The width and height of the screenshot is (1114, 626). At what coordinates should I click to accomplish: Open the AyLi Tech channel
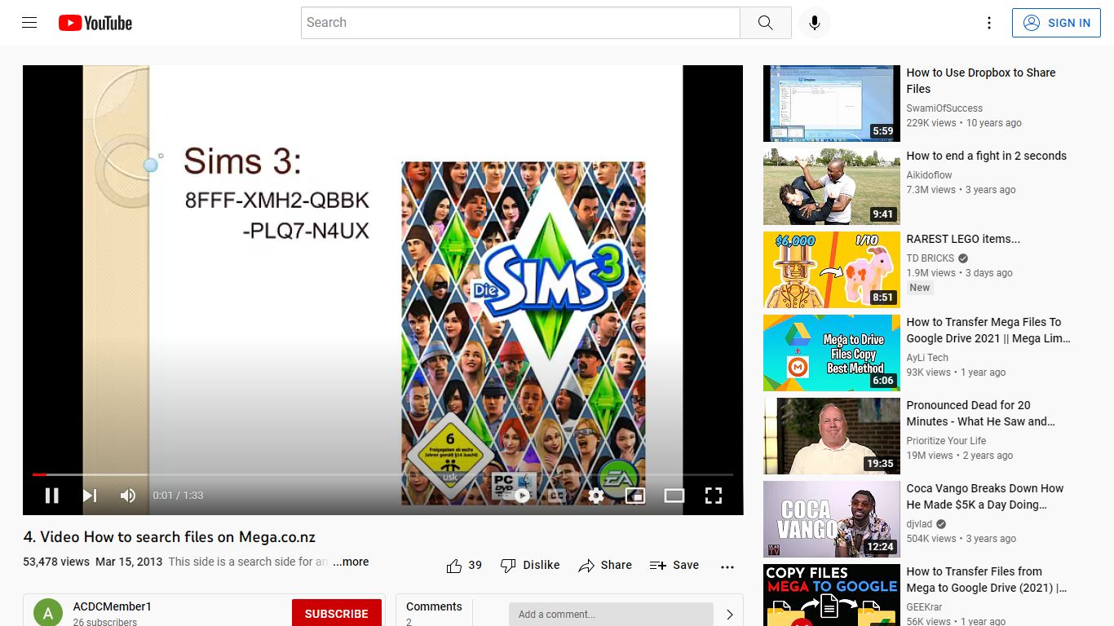click(927, 358)
